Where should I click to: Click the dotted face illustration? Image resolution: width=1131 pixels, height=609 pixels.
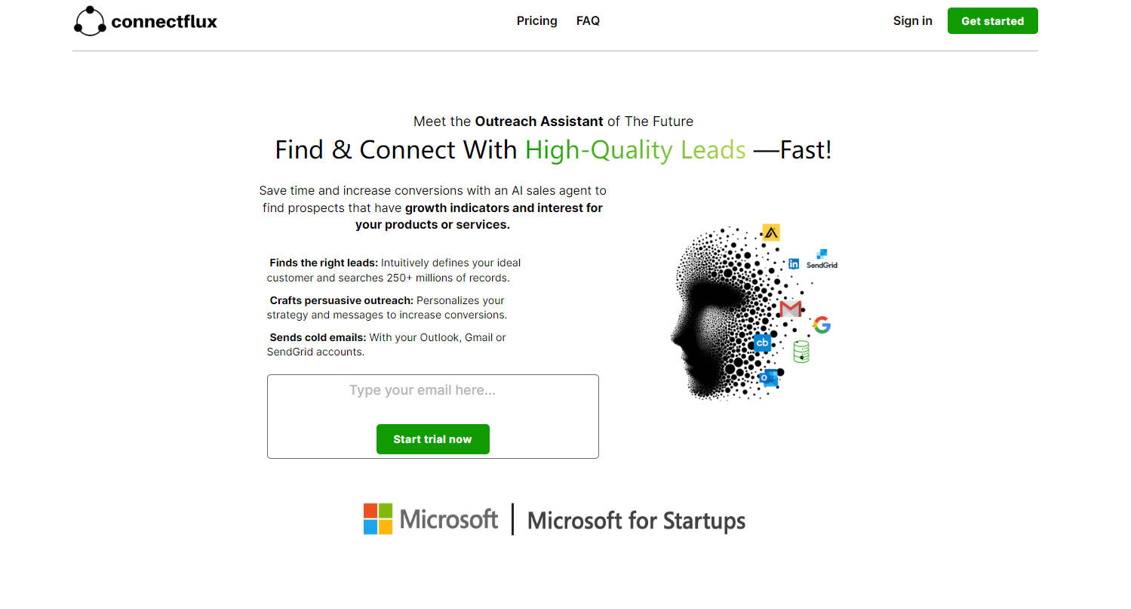(709, 317)
